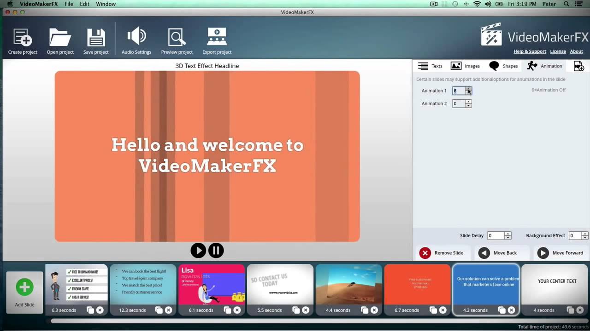
Task: Click the Create project icon
Action: 22,38
